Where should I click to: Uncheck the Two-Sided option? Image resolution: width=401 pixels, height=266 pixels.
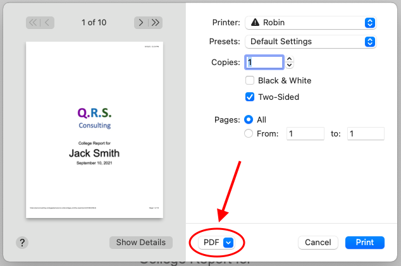[x=250, y=97]
